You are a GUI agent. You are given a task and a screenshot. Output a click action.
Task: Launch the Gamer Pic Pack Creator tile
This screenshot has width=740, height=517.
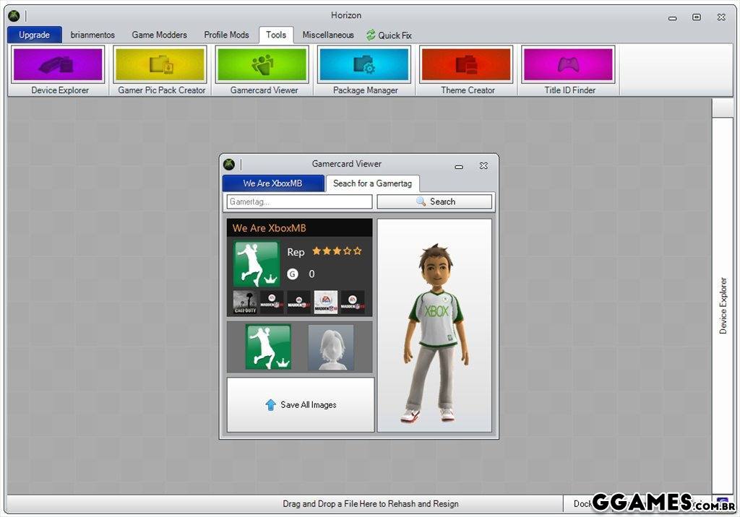[x=160, y=65]
